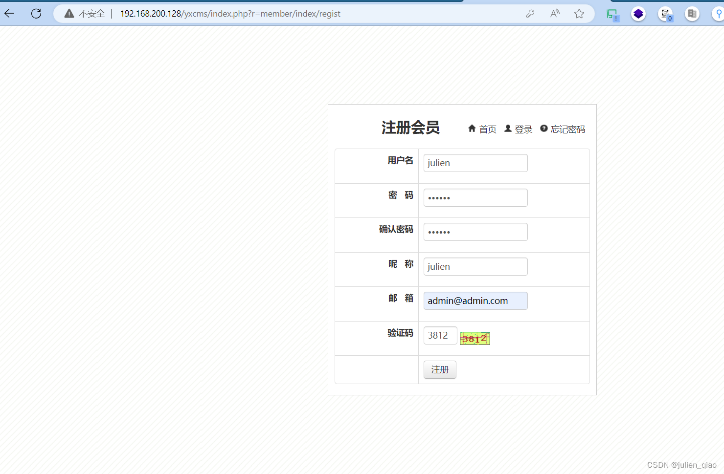Click the saved password key icon
The image size is (724, 474).
pos(530,14)
